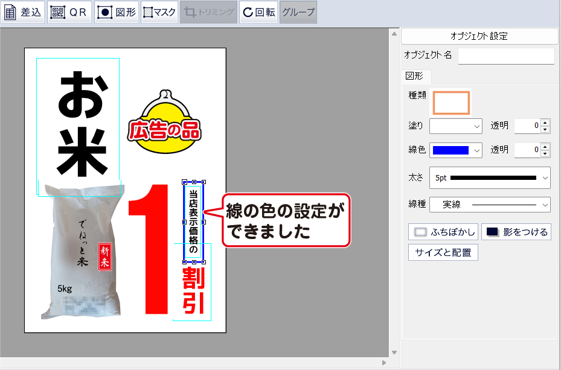
Task: Click the オブジェクト設定 panel header
Action: pyautogui.click(x=479, y=36)
